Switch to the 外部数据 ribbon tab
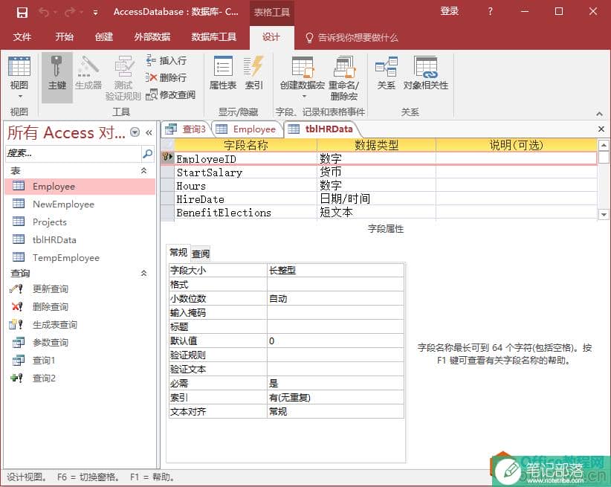 click(152, 37)
